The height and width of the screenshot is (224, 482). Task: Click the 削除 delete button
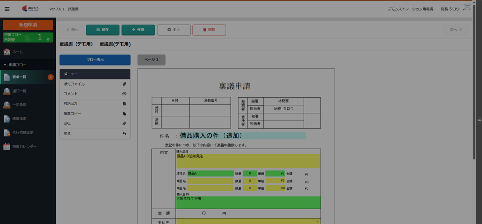coord(209,30)
